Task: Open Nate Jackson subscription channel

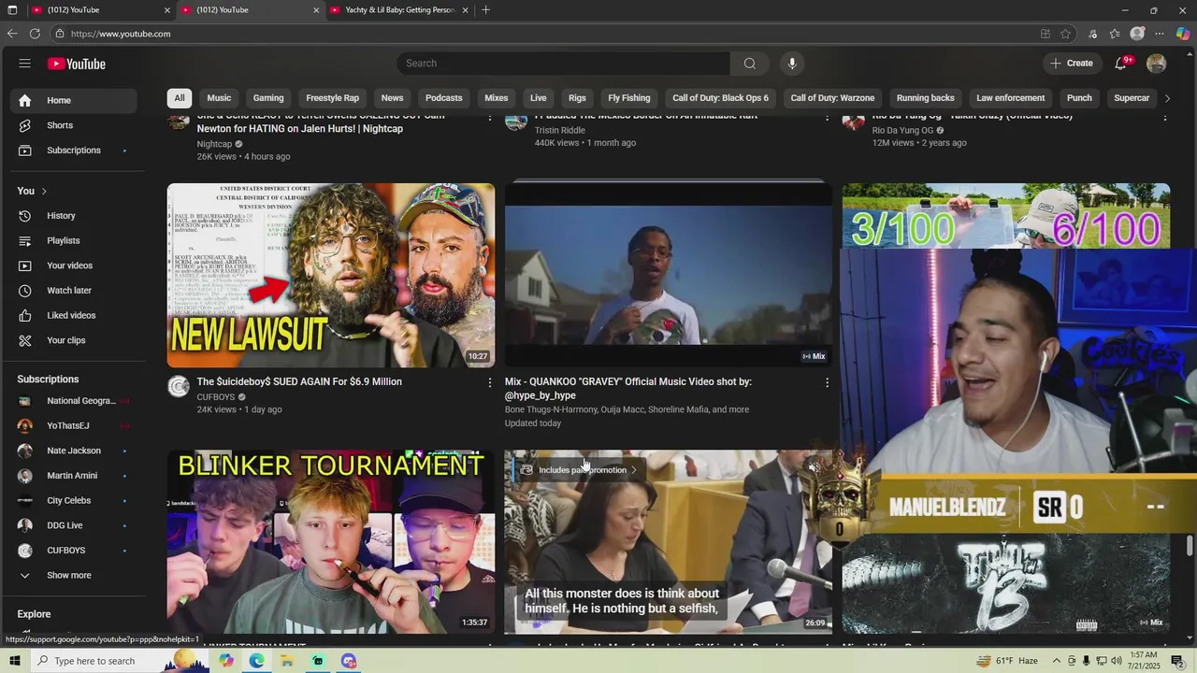Action: coord(73,451)
